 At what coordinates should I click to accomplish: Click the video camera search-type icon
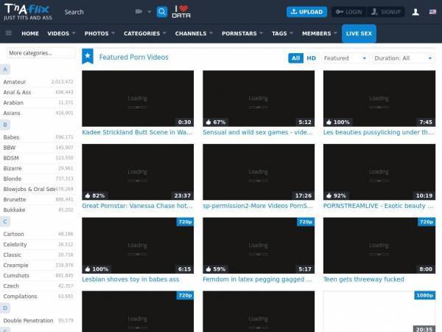[x=138, y=12]
